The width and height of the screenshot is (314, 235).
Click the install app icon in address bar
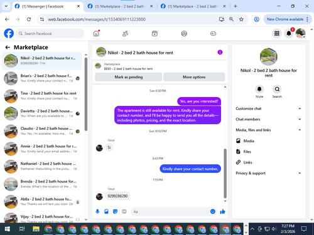(x=222, y=19)
